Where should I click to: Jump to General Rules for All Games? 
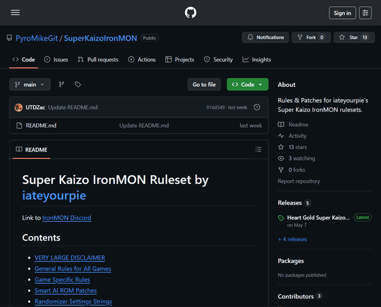pyautogui.click(x=73, y=269)
